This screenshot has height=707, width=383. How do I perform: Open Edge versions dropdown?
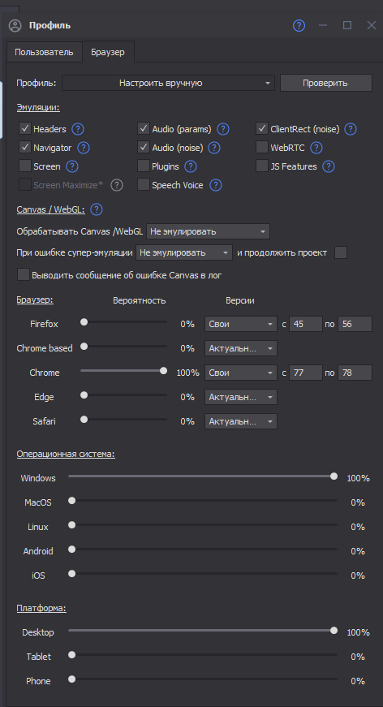(x=241, y=397)
